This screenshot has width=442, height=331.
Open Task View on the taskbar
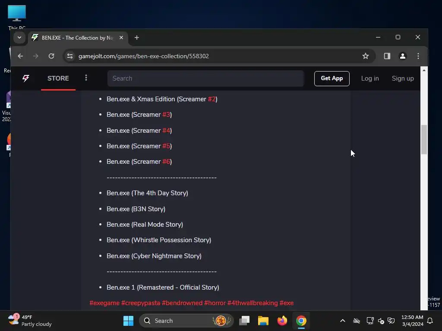point(244,321)
